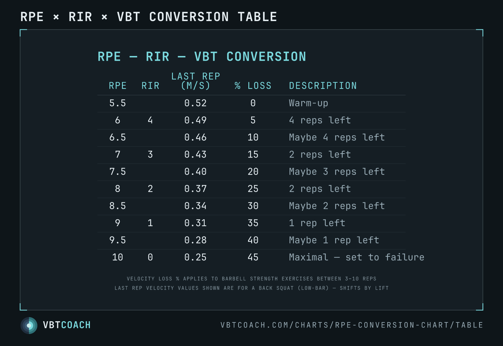This screenshot has height=346, width=503.
Task: Click '2 reps left' description in RPE 8 row
Action: (x=320, y=189)
